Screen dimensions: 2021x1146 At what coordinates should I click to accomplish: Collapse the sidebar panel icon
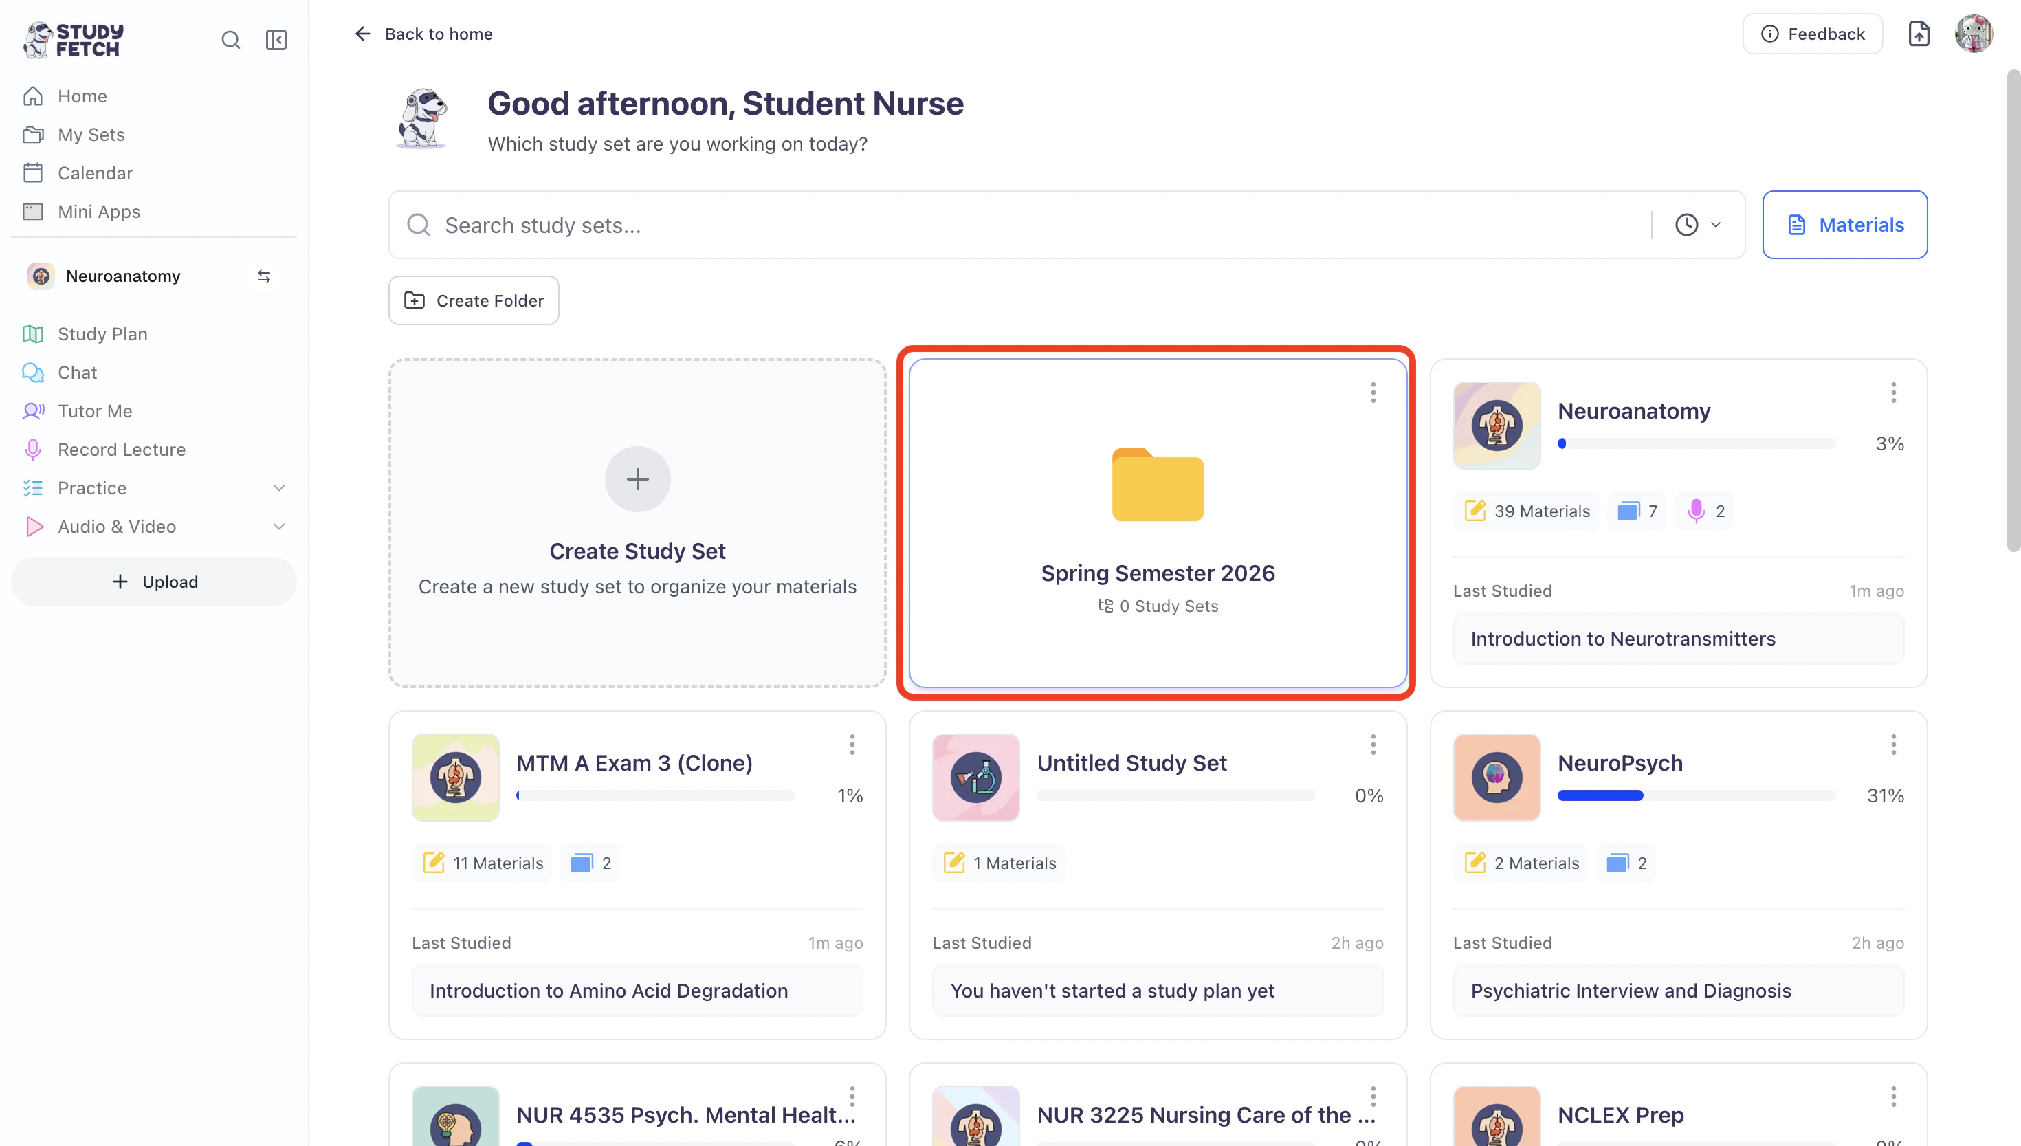coord(276,40)
